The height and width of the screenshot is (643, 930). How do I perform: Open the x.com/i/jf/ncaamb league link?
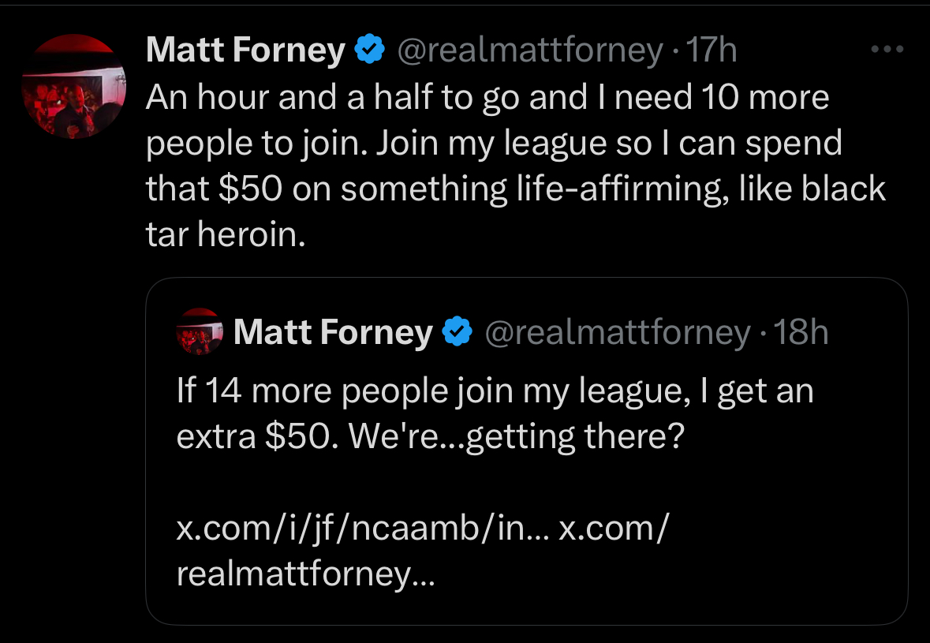click(361, 529)
